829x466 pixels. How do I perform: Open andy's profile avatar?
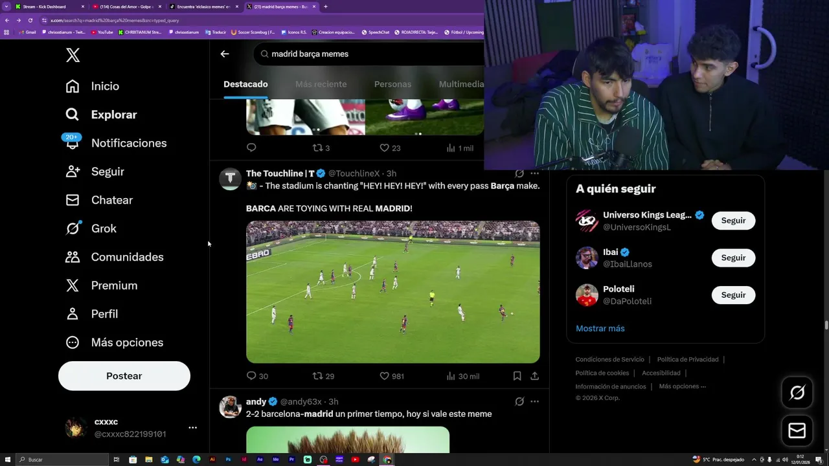(230, 407)
